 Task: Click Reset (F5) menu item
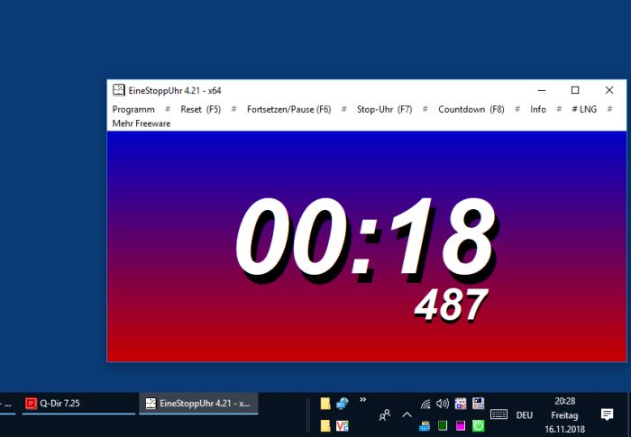click(x=200, y=109)
